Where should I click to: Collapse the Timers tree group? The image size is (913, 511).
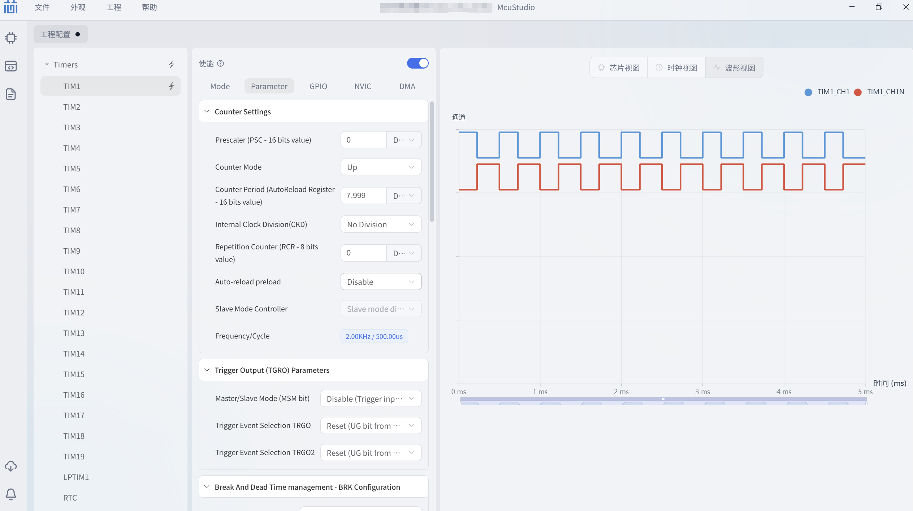coord(47,65)
